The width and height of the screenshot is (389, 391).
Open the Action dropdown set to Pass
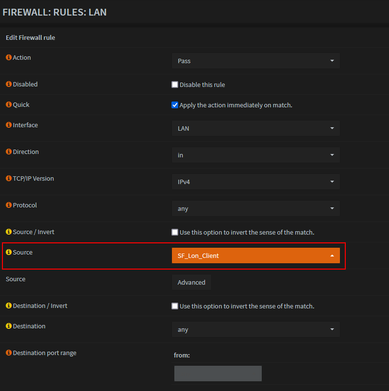click(x=255, y=61)
